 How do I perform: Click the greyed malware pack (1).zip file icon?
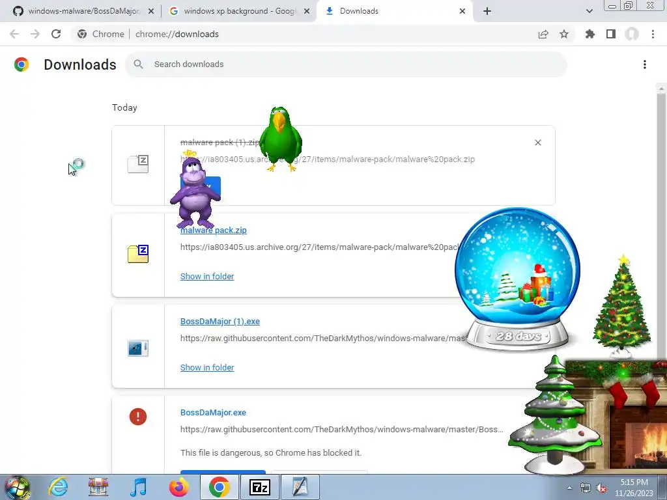click(138, 164)
